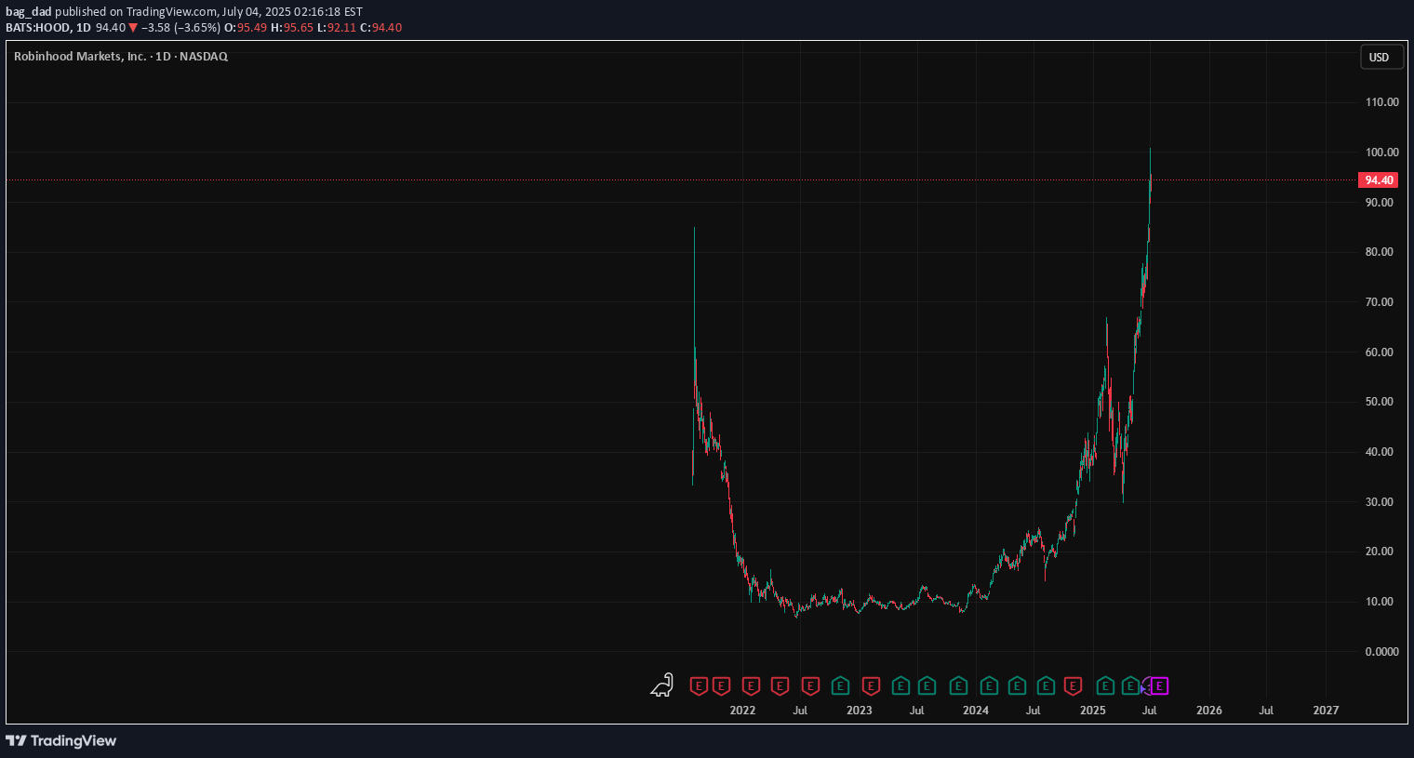This screenshot has height=758, width=1414.
Task: Click the −3.58 (−3.65%) change value
Action: [x=180, y=28]
